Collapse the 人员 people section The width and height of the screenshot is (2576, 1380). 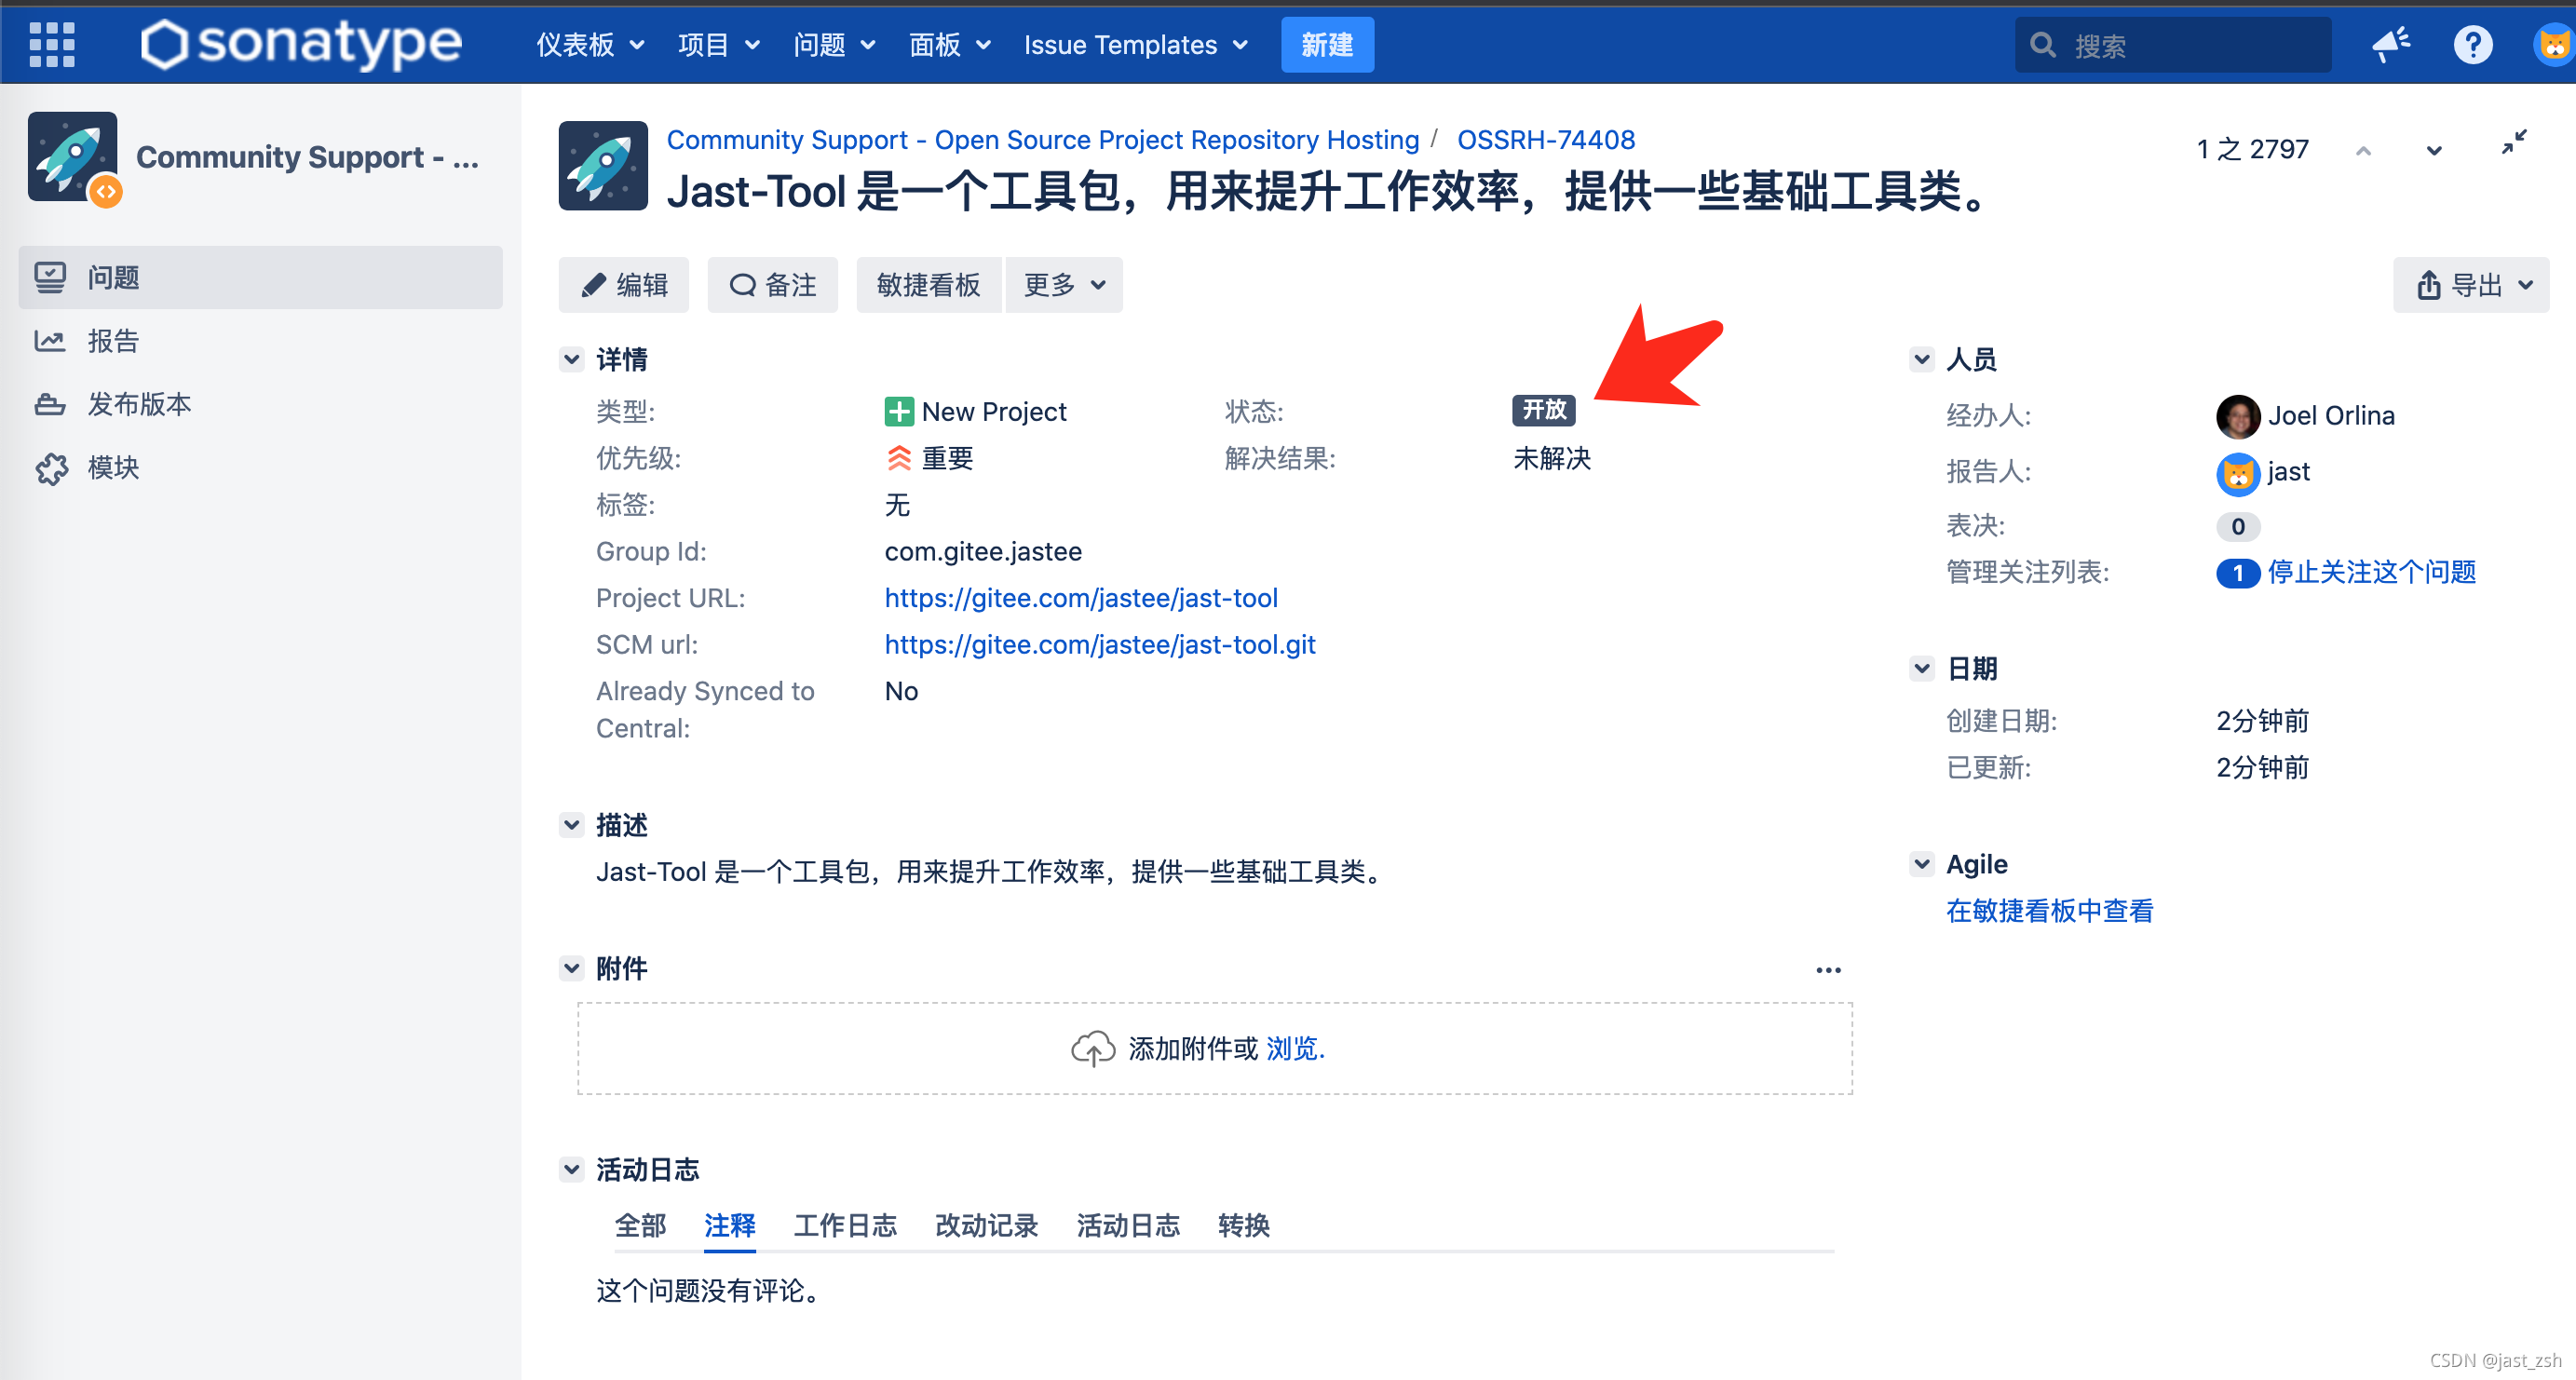[1921, 359]
